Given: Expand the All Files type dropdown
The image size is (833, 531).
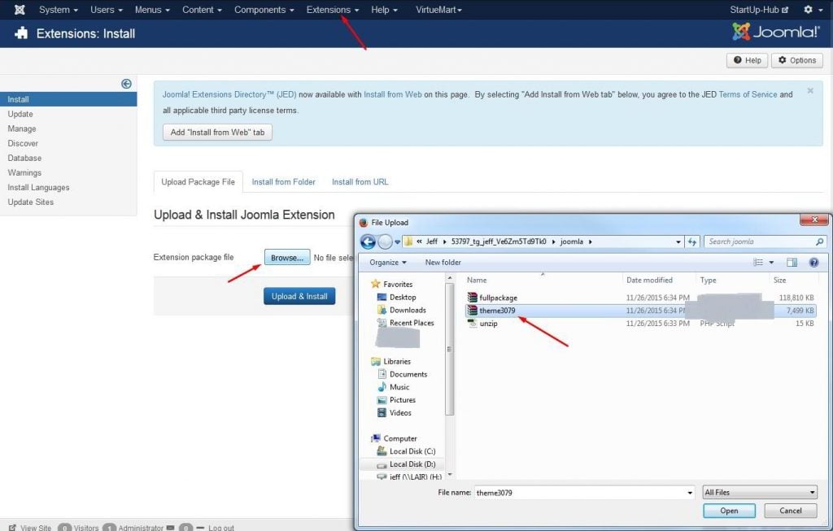Looking at the screenshot, I should (x=759, y=493).
